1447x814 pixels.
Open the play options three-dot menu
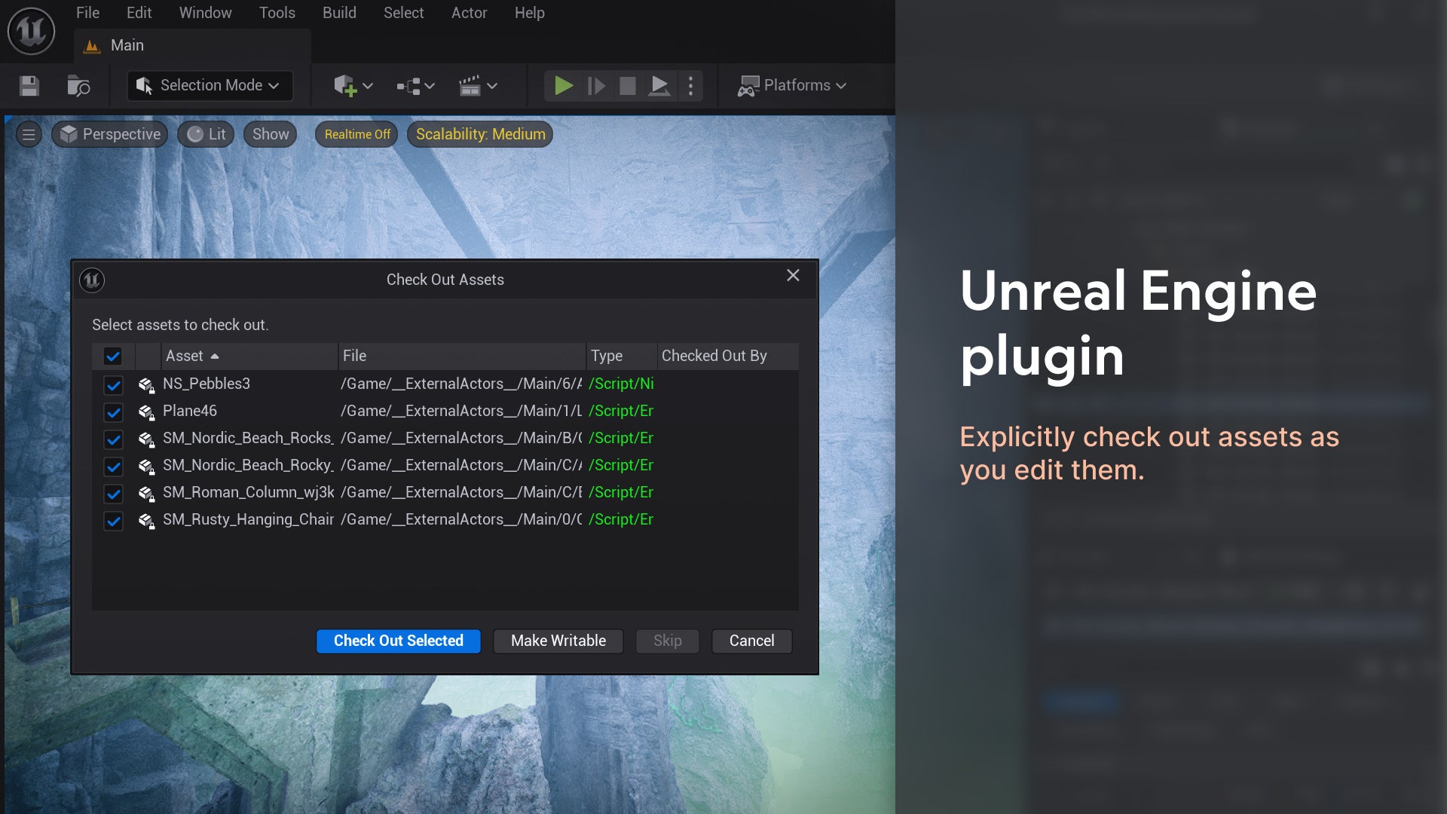[x=690, y=86]
